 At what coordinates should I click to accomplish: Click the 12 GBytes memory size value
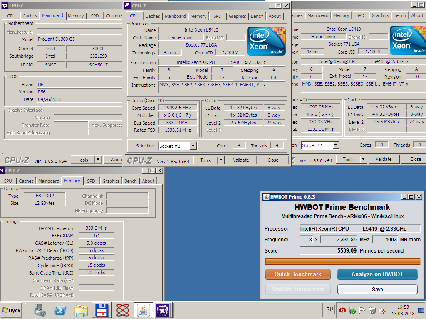click(45, 203)
